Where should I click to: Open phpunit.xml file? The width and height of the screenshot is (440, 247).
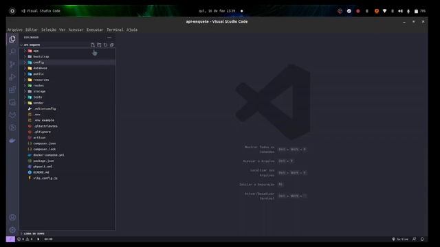point(67,167)
